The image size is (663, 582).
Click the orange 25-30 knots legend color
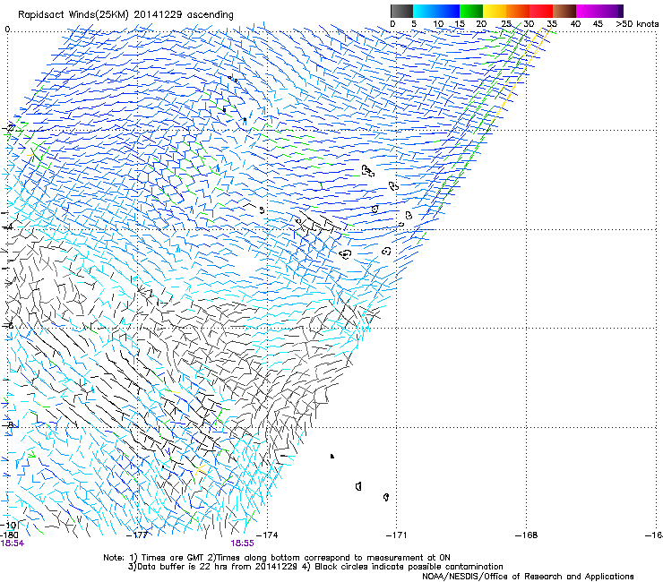click(x=518, y=11)
